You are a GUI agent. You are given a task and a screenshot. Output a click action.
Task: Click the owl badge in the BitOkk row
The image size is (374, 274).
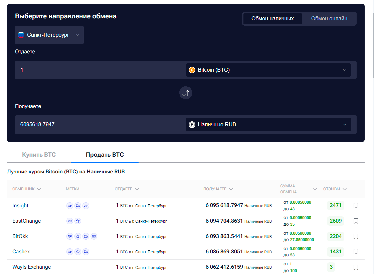tap(70, 236)
